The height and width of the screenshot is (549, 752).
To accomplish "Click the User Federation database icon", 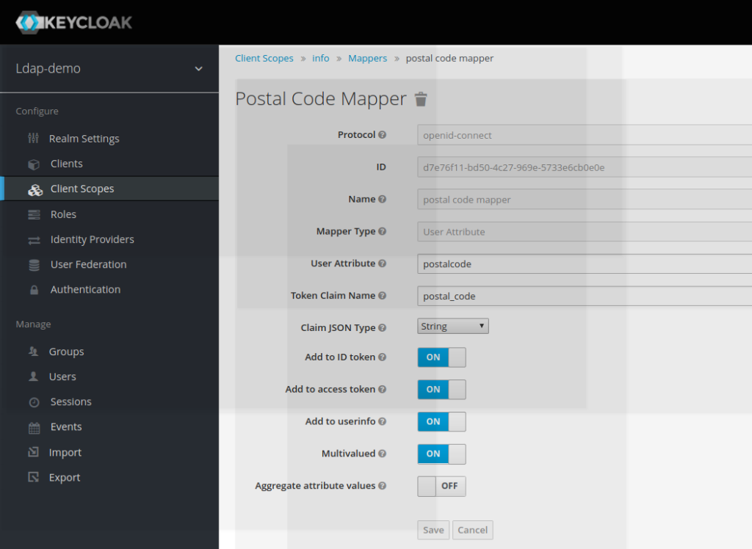I will 34,265.
